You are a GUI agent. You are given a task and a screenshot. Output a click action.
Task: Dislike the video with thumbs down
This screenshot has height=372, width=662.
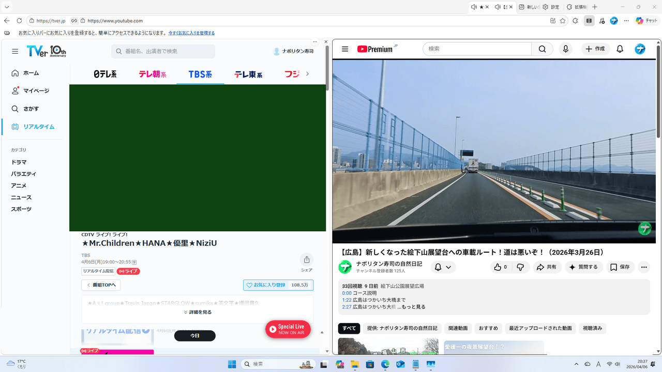tap(521, 267)
